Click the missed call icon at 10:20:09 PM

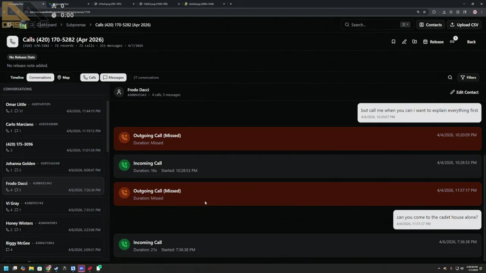(x=124, y=137)
